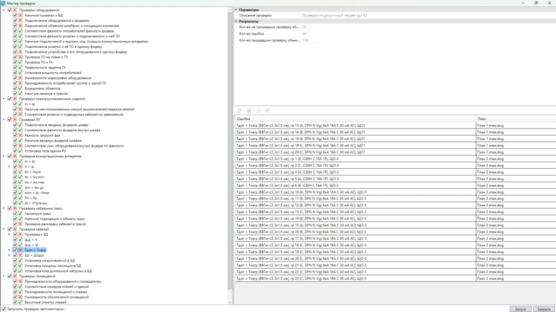Collapse the Проверки оборудования tree group
Screen dimensions: 556x312
(3, 10)
